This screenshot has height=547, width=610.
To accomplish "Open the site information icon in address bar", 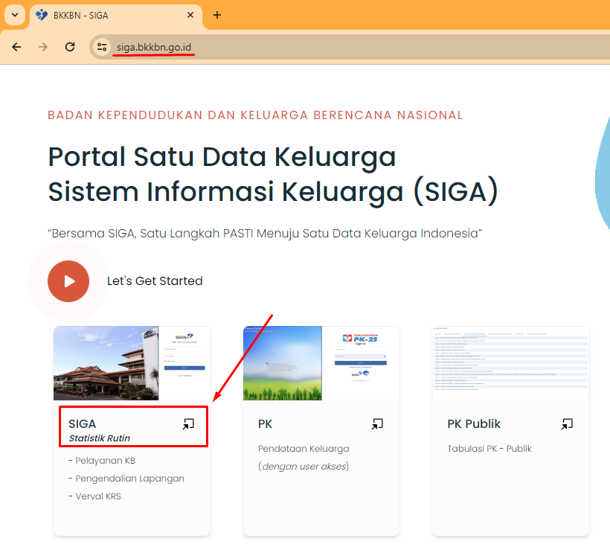I will (102, 47).
